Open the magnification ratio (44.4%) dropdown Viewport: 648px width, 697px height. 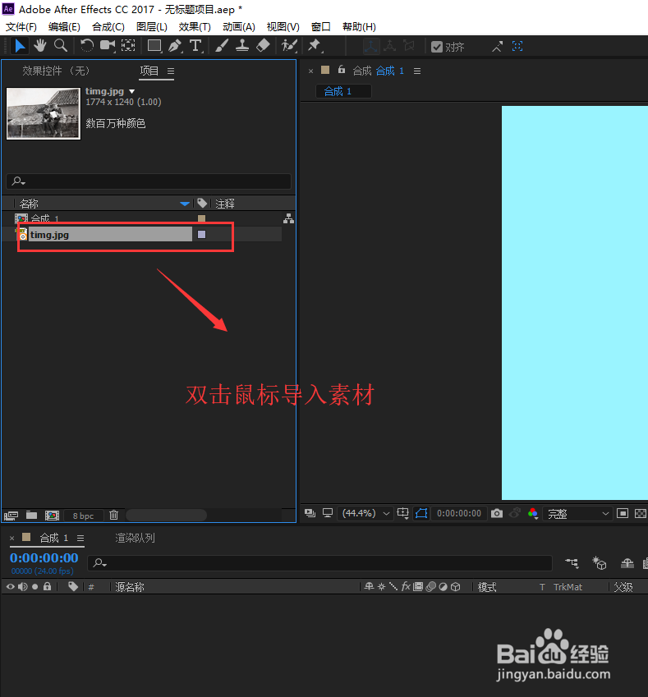[365, 513]
